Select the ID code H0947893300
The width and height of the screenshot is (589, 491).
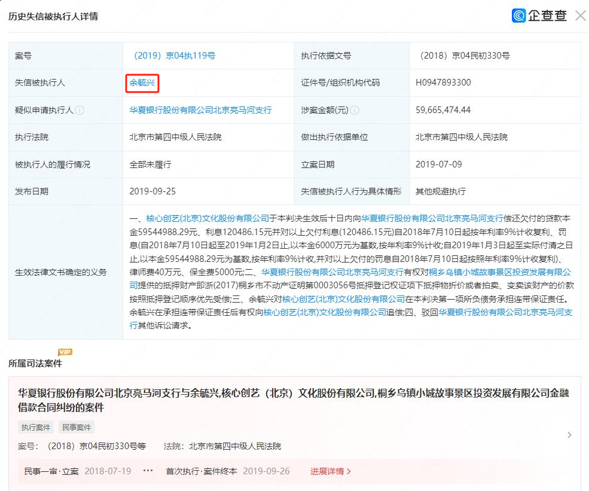point(443,83)
